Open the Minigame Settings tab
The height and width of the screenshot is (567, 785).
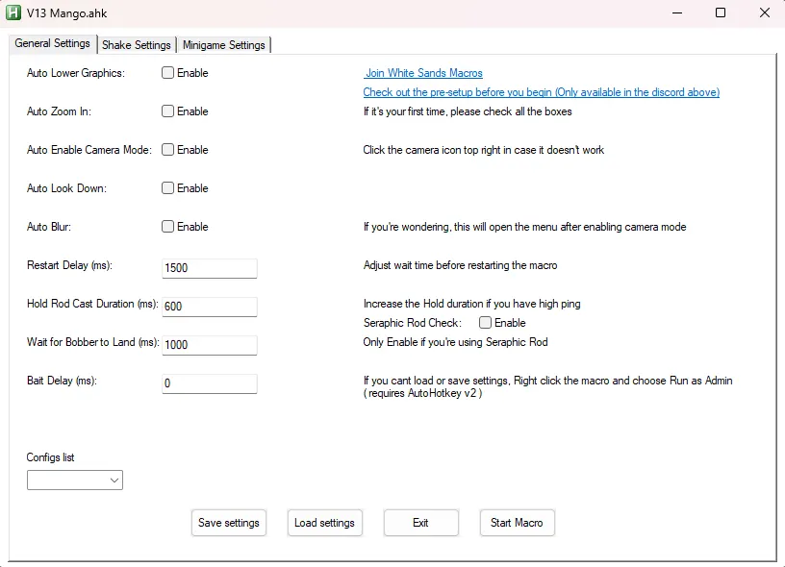coord(223,45)
